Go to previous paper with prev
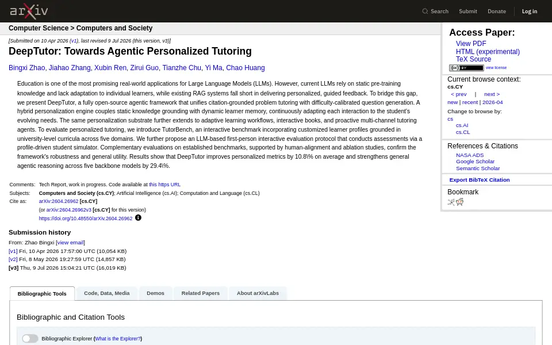 (459, 94)
